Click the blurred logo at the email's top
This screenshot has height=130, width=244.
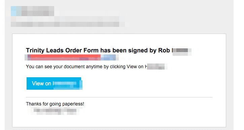[32, 11]
